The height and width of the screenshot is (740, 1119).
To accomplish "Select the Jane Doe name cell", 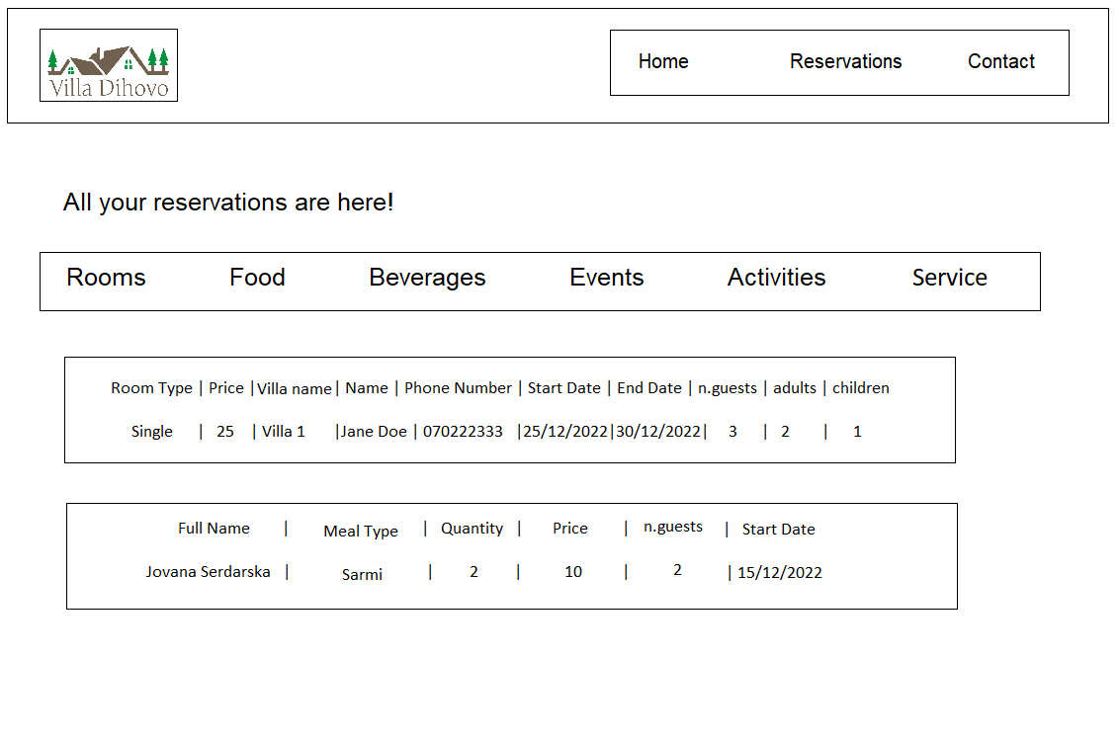I will pyautogui.click(x=374, y=432).
